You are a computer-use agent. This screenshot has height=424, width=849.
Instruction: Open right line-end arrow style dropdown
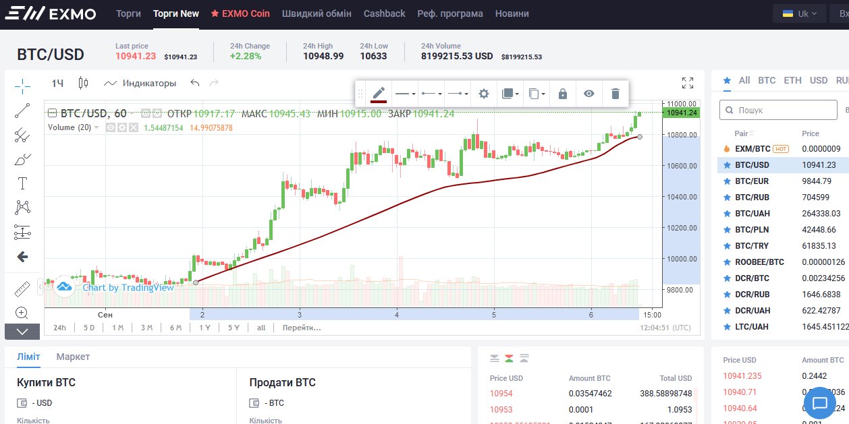tap(458, 94)
